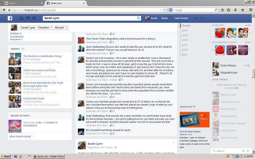The width and height of the screenshot is (255, 159).
Task: Click Jean Wallenfang's name on wolves comment
Action: coord(95,47)
